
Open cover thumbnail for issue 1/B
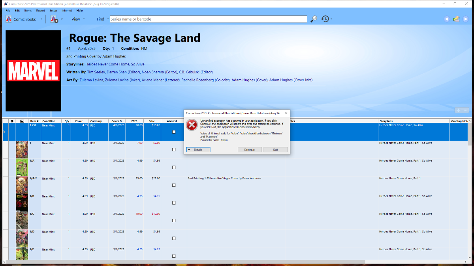pos(22,203)
